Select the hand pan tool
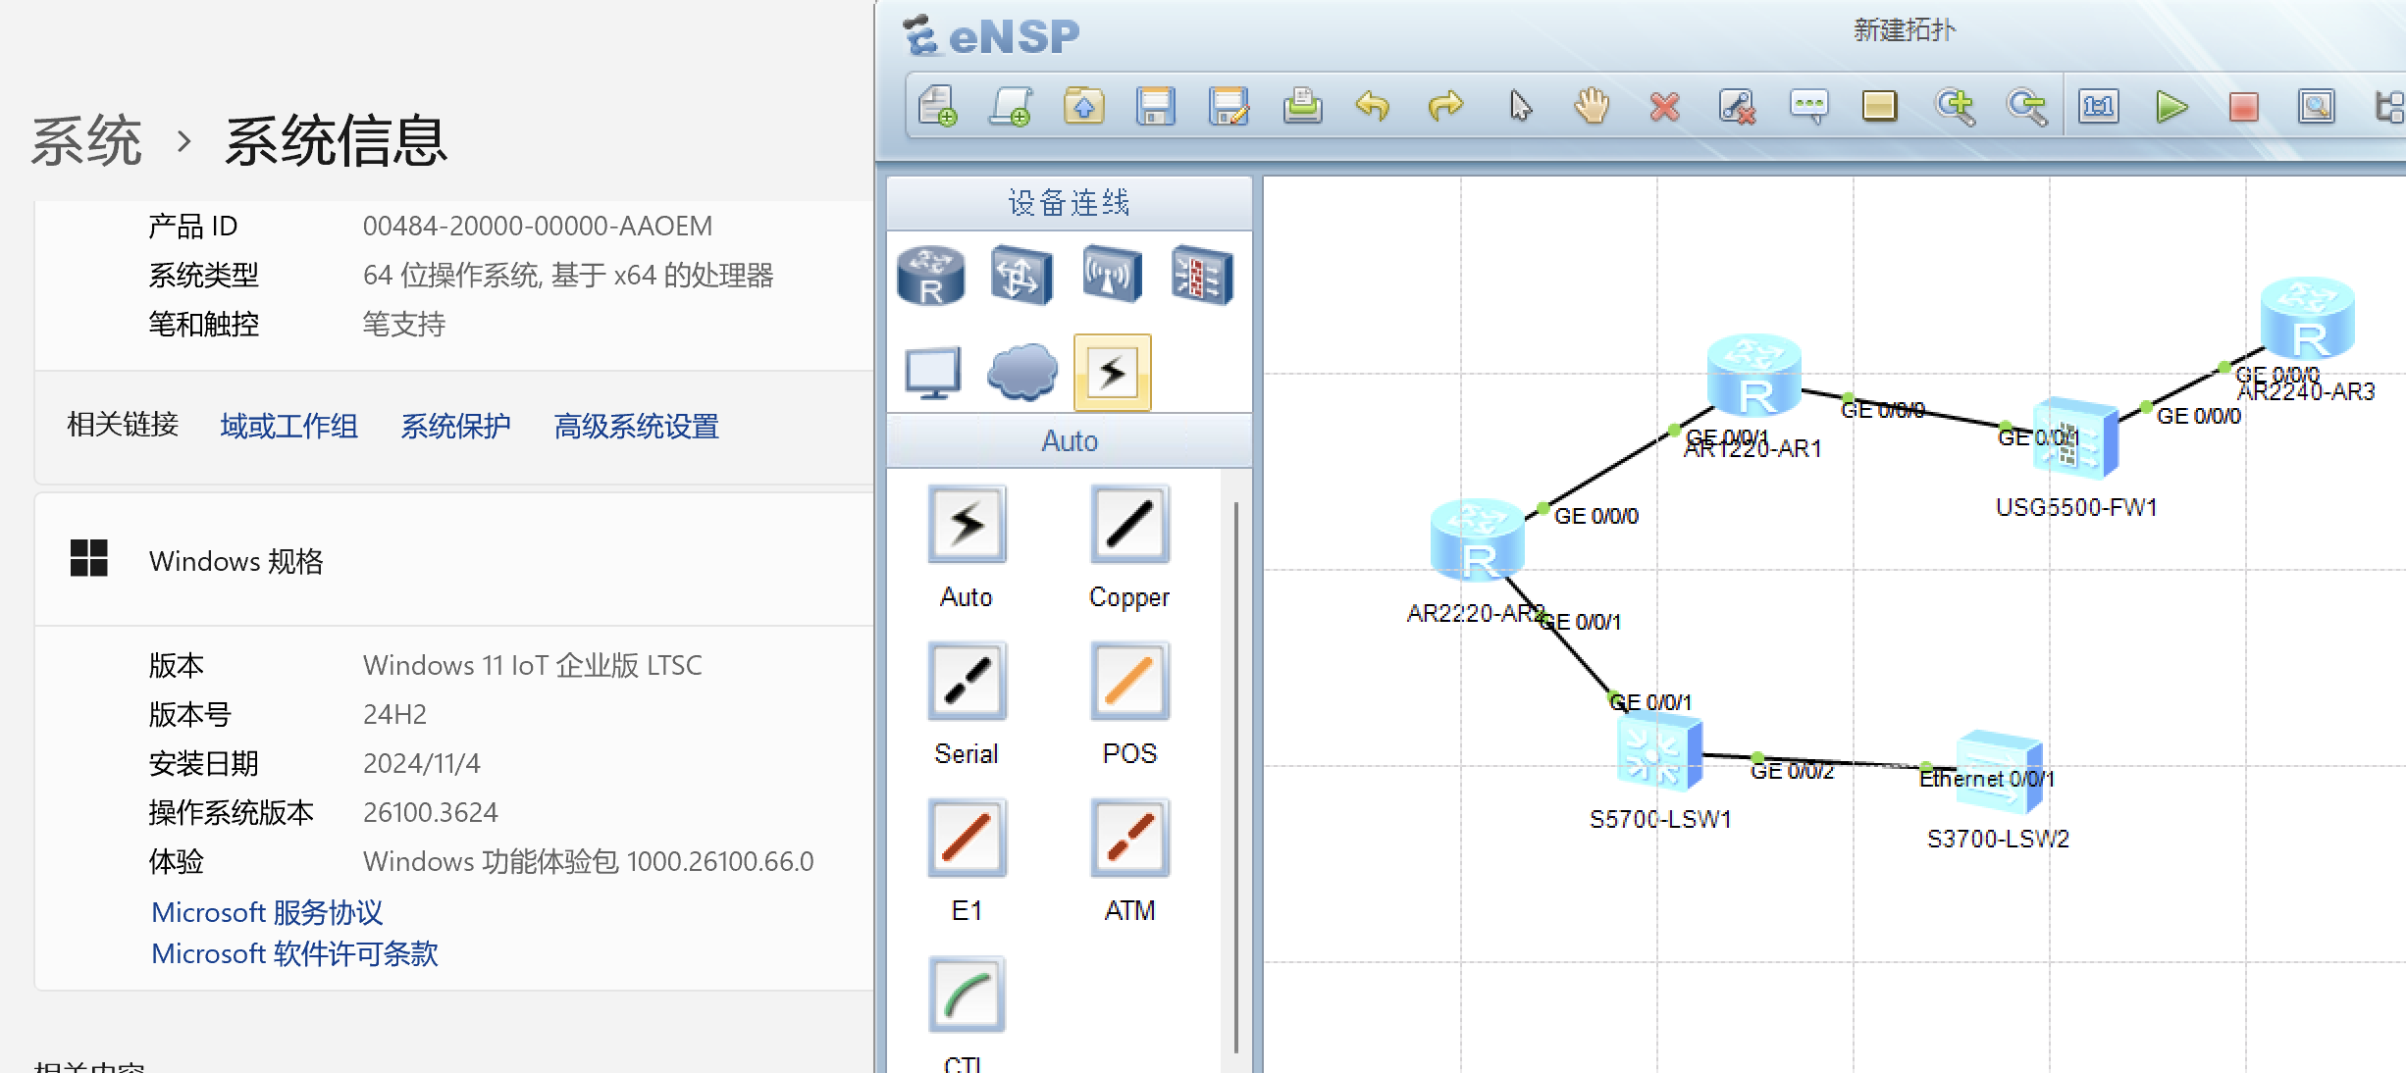2406x1073 pixels. 1592,106
